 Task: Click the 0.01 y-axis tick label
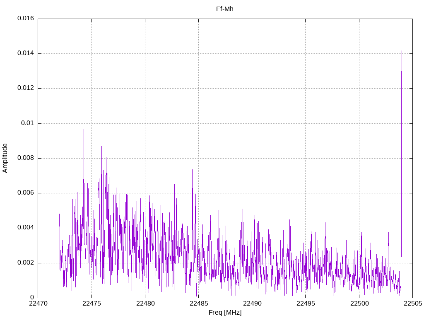point(28,123)
